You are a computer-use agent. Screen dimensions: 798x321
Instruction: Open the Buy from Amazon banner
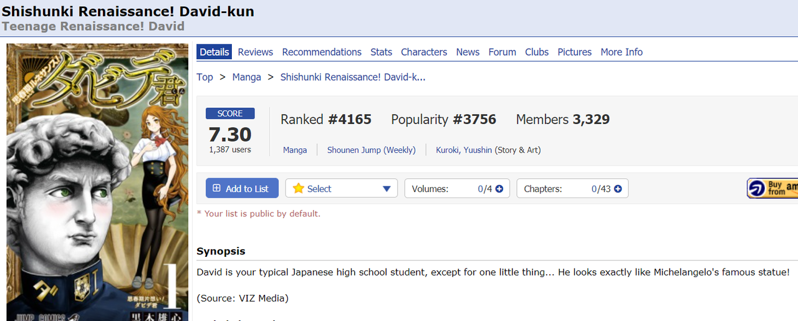772,188
